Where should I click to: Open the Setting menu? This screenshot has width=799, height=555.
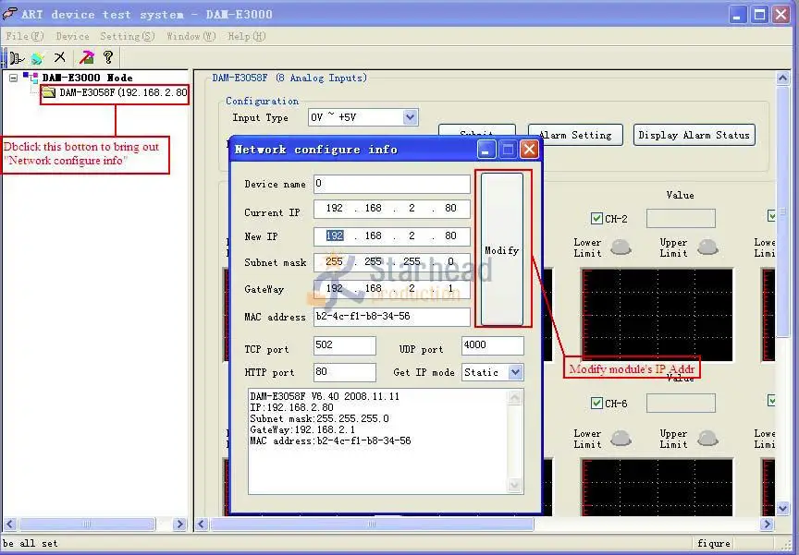tap(128, 36)
